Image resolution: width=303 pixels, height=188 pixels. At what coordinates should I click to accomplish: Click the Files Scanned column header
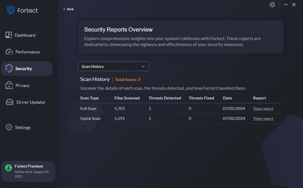(x=127, y=98)
